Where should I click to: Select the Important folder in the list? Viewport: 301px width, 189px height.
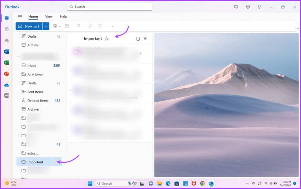point(39,162)
